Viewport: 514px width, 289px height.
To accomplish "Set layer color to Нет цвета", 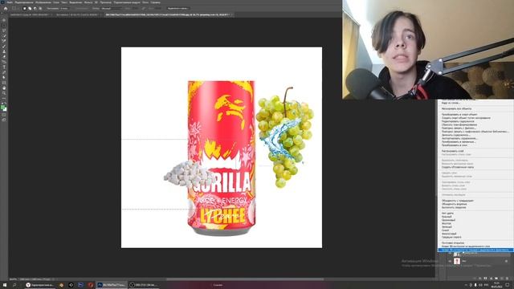I will [447, 214].
